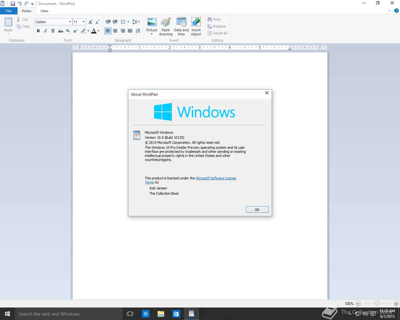This screenshot has height=320, width=400.
Task: Click the Cut scissors command
Action: coord(22,19)
